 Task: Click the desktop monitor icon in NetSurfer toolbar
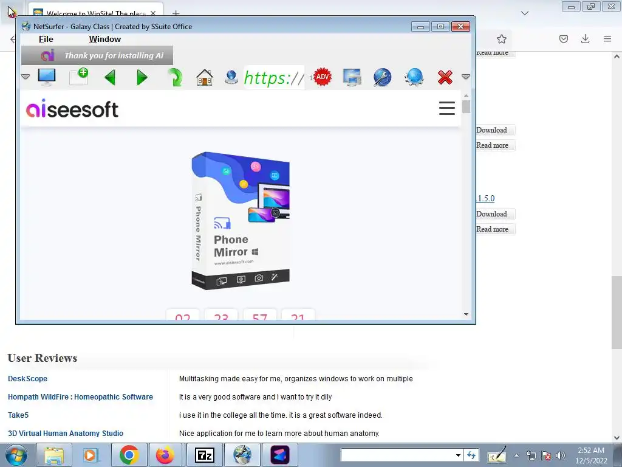(x=47, y=77)
